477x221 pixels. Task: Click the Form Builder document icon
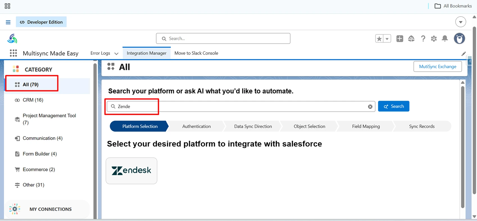17,154
